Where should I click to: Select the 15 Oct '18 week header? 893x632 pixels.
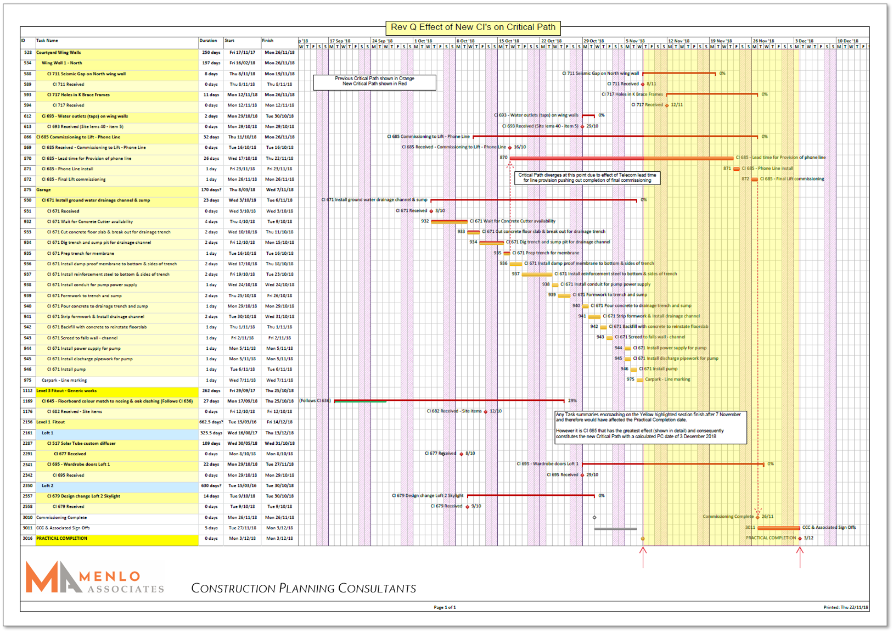509,41
